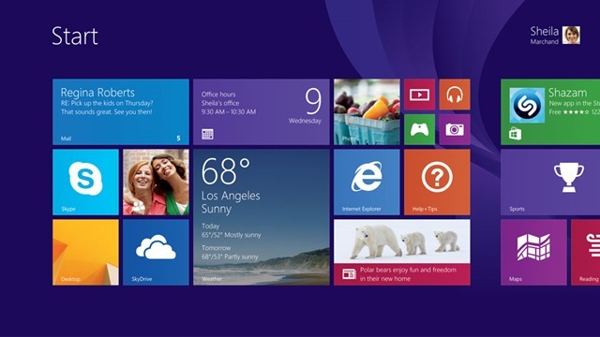Open the Shazam Store tile
Viewport: 600px width, 337px height.
tap(550, 112)
